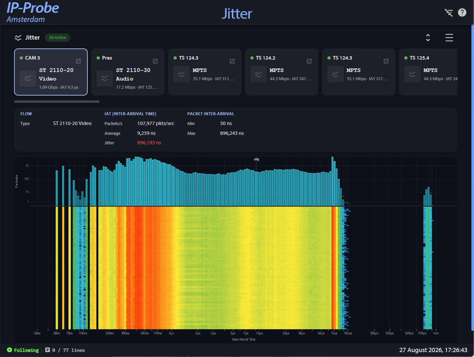Click the 30 Active badge
This screenshot has width=474, height=357.
[x=58, y=38]
